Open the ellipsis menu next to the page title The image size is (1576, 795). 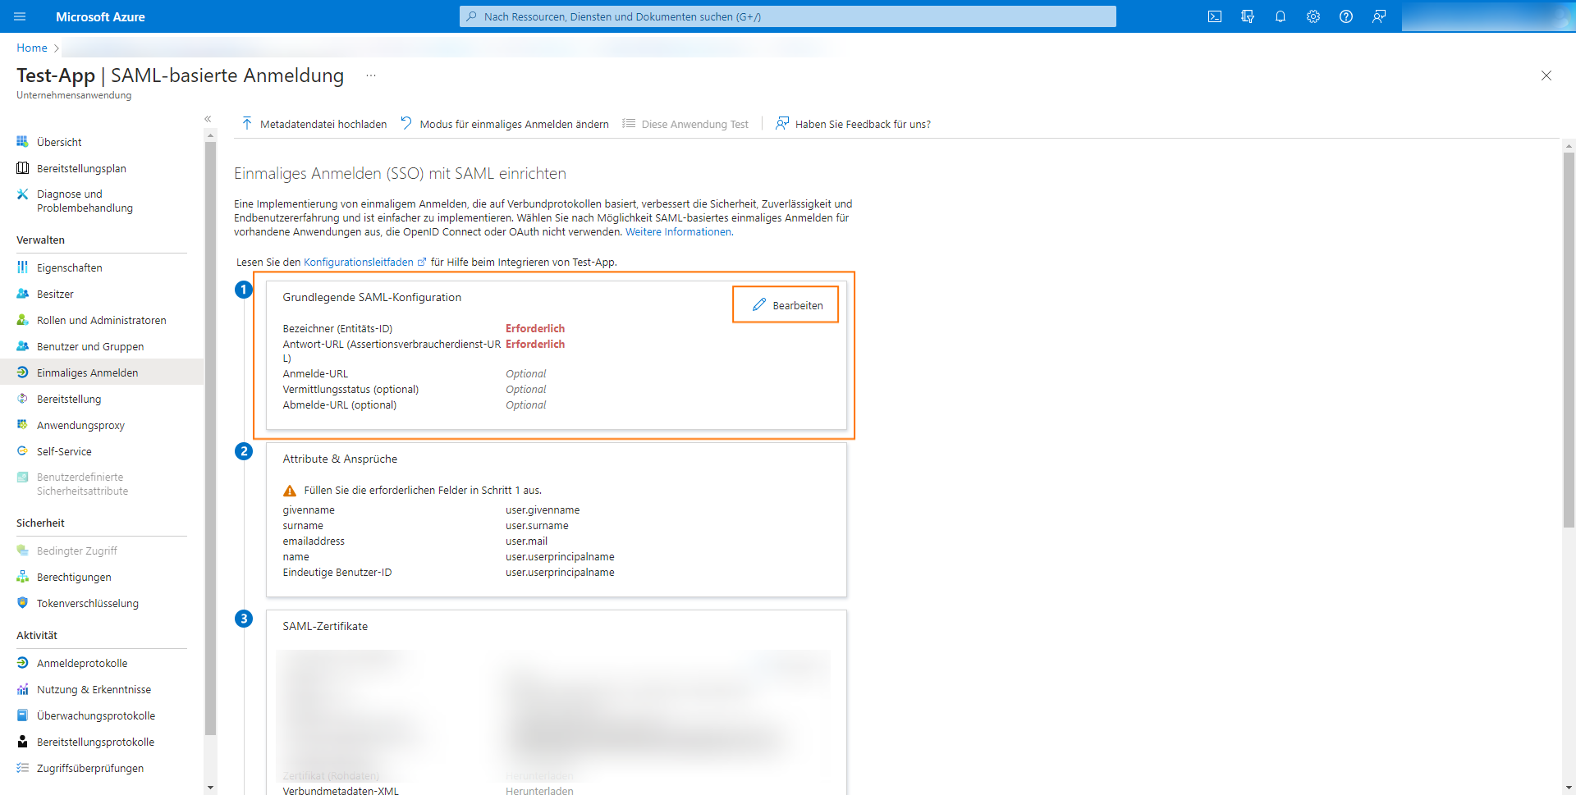point(370,75)
